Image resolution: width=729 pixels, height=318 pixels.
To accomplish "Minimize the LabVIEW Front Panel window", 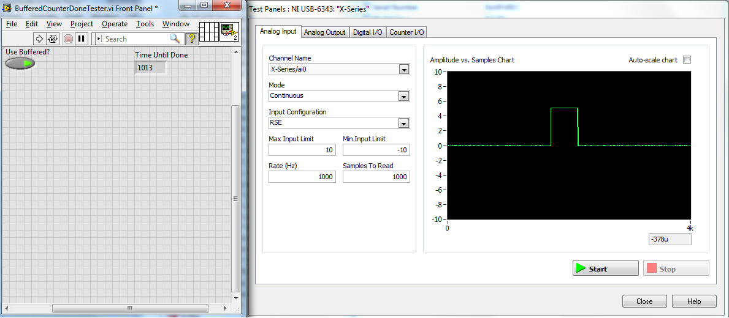I will pyautogui.click(x=188, y=6).
